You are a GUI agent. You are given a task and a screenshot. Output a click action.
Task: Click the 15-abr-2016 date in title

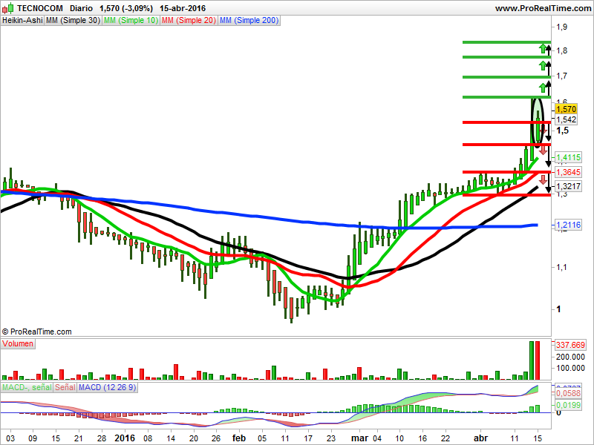coord(183,8)
